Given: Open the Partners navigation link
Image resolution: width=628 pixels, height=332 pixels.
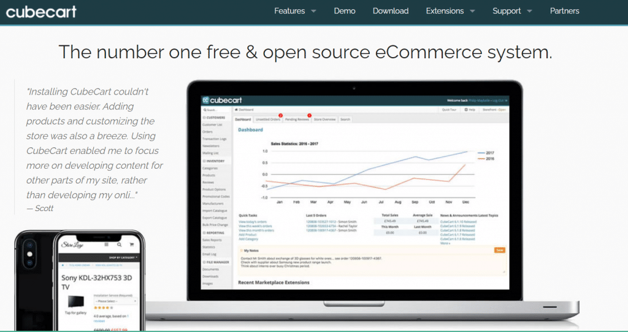Looking at the screenshot, I should (x=564, y=11).
